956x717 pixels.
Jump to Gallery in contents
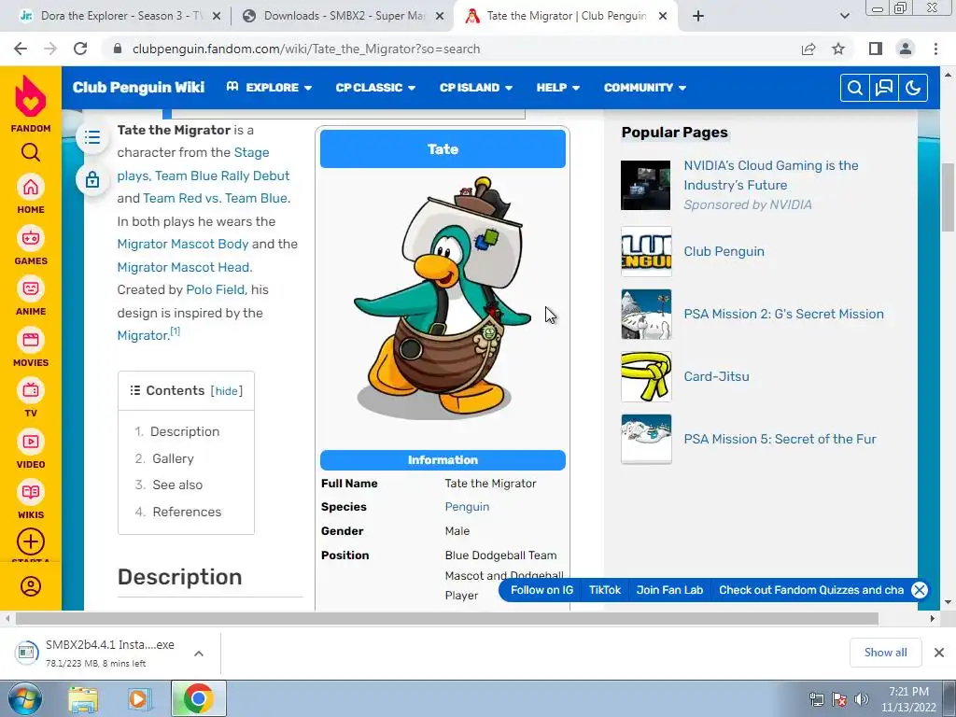coord(173,458)
